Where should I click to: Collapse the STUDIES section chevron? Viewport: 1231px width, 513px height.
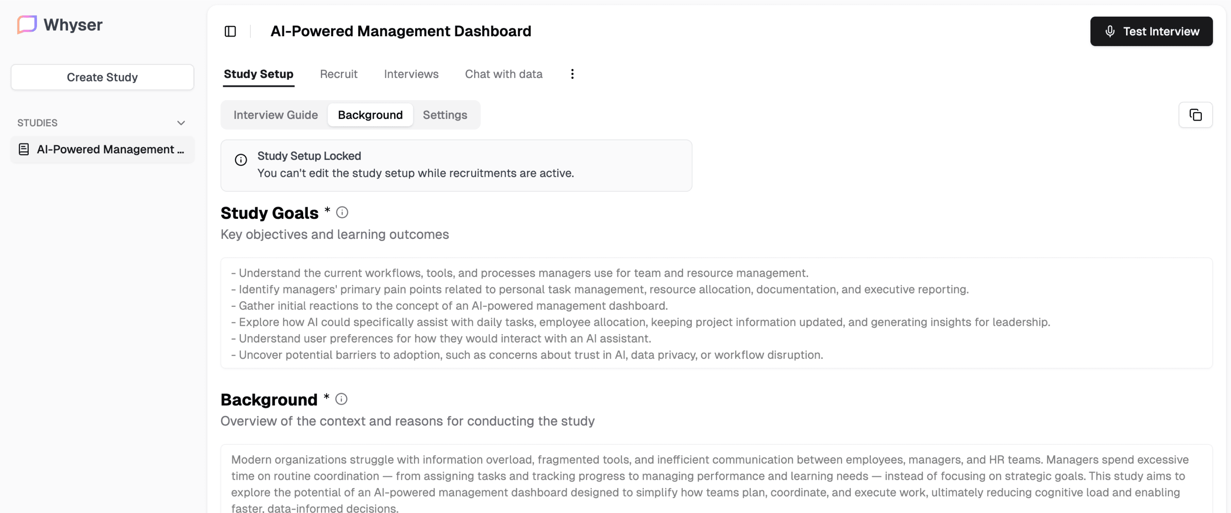tap(181, 123)
